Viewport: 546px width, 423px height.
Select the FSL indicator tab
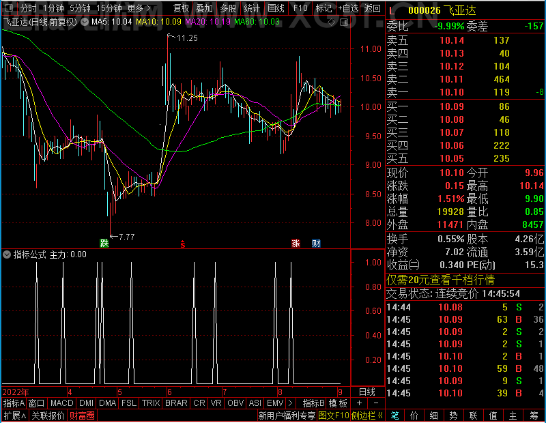click(x=129, y=403)
